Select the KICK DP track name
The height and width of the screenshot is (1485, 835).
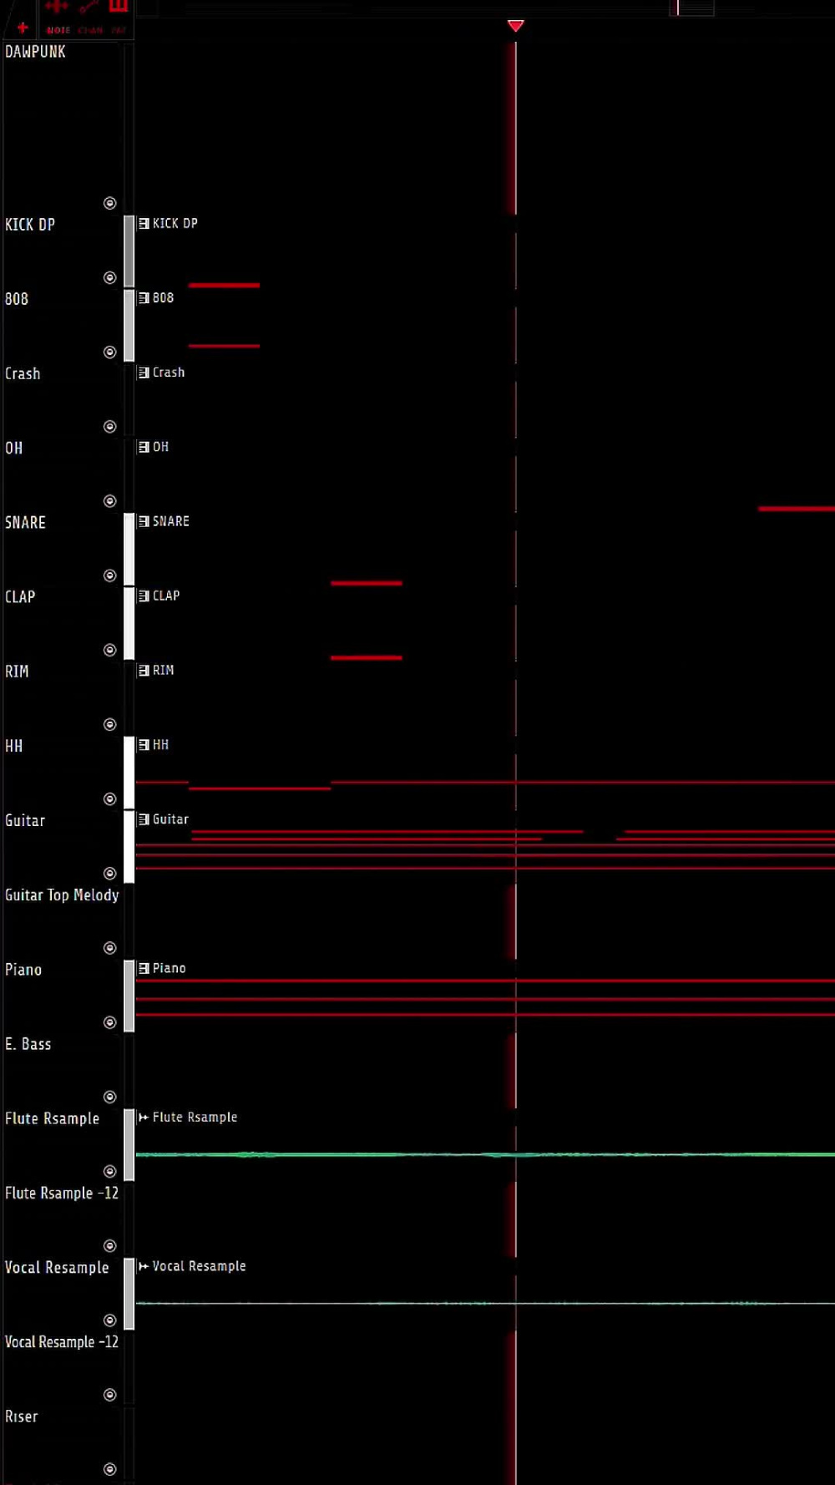tap(30, 225)
